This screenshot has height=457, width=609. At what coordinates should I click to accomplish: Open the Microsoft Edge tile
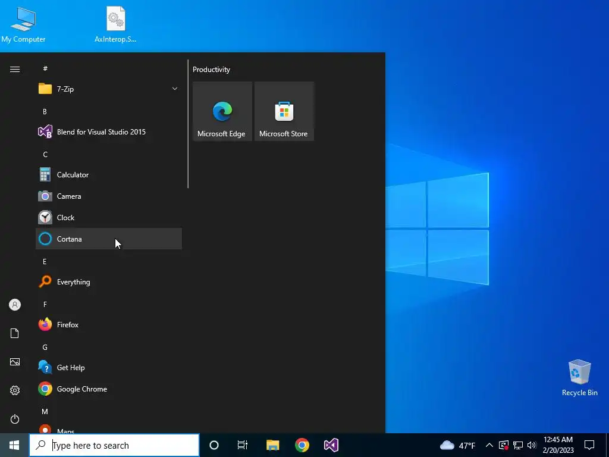222,111
